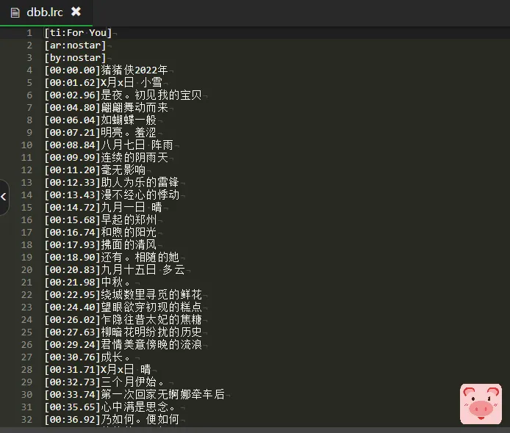
Task: Click the [00:33.74] lyric line
Action: click(134, 394)
